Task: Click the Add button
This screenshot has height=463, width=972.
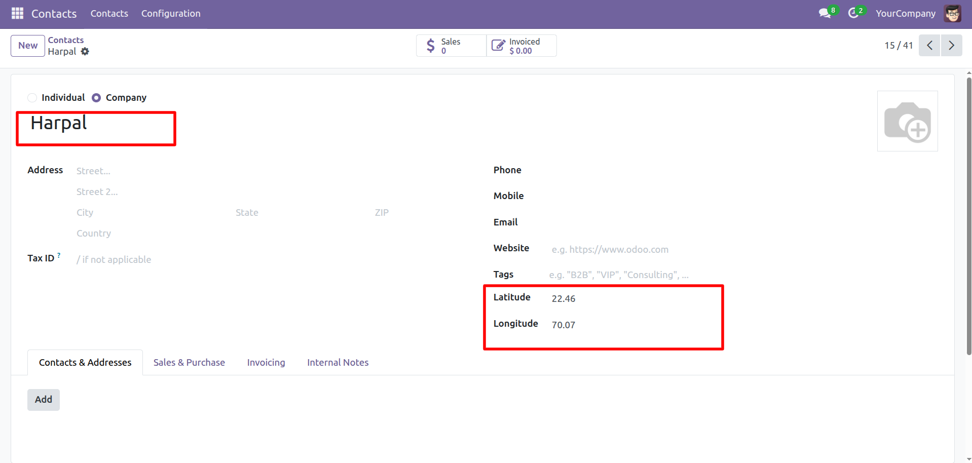Action: (44, 400)
